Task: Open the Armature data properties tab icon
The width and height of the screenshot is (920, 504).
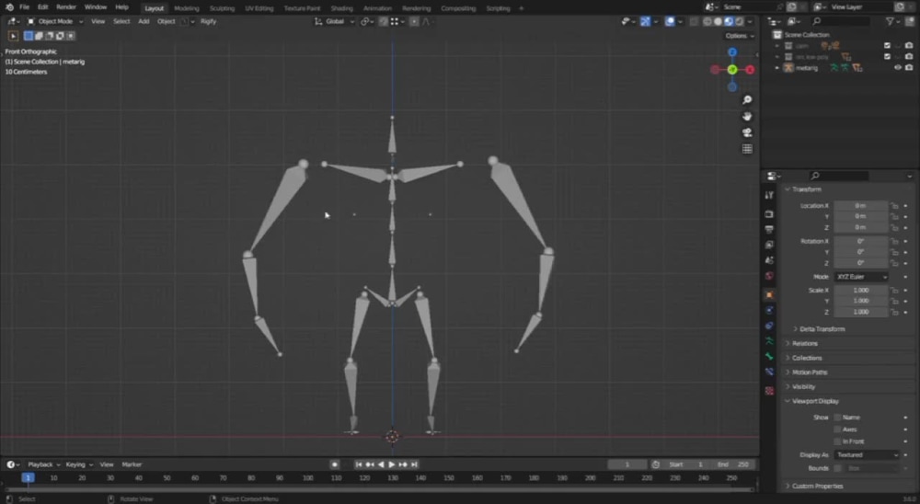Action: tap(769, 341)
